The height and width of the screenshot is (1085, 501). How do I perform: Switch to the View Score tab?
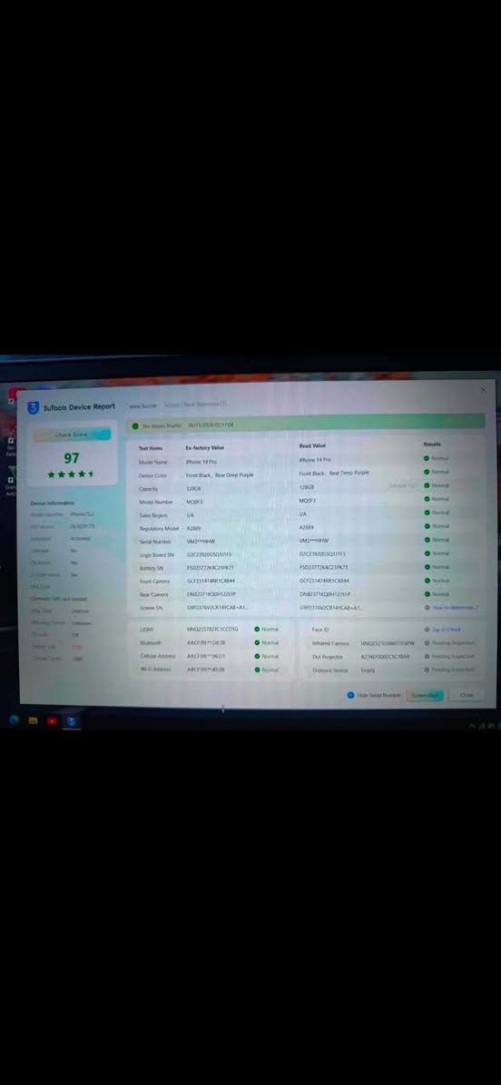[143, 406]
